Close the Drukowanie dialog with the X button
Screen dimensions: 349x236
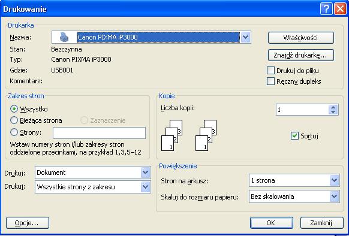click(341, 9)
